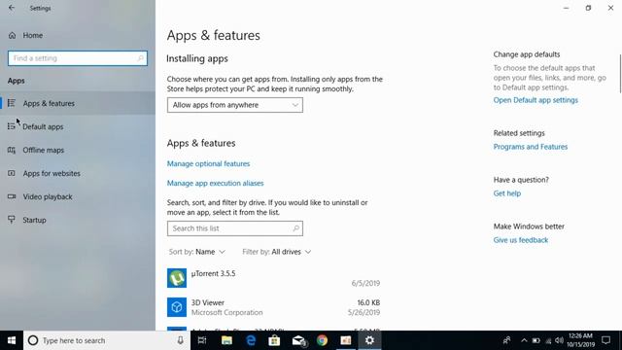
Task: Open Programs and Features link
Action: tap(531, 147)
